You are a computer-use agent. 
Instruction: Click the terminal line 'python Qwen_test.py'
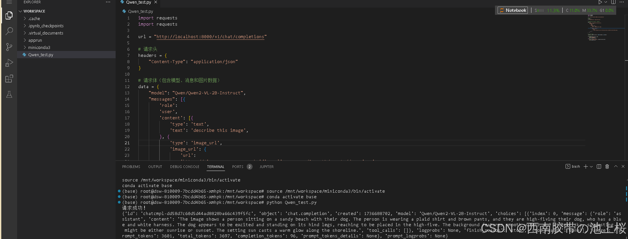pyautogui.click(x=292, y=203)
